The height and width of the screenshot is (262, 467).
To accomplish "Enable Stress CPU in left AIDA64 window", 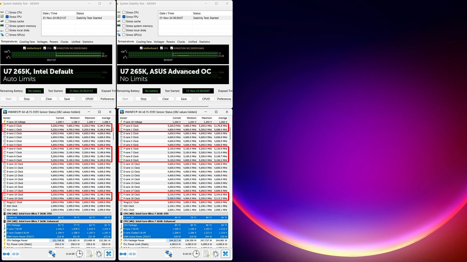I will [x=7, y=12].
